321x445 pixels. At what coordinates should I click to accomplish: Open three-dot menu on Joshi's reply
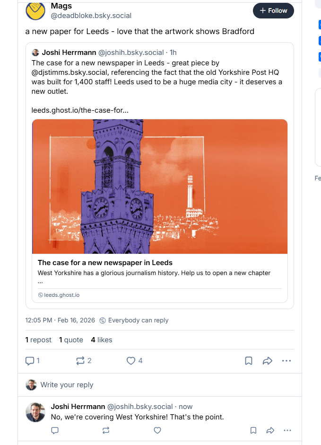287,430
